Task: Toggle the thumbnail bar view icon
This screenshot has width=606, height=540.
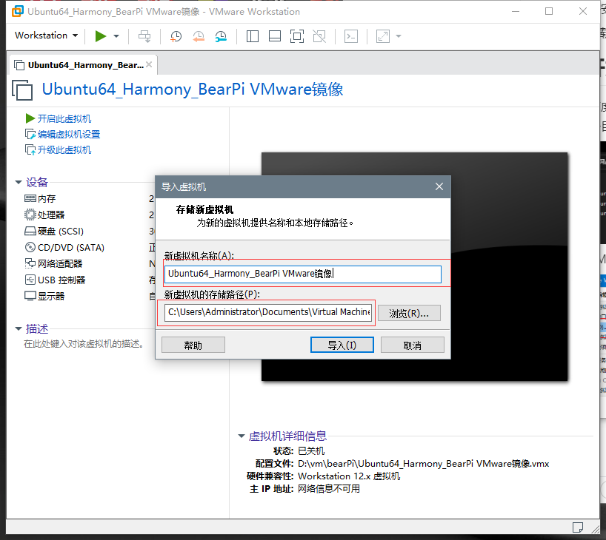Action: tap(275, 36)
